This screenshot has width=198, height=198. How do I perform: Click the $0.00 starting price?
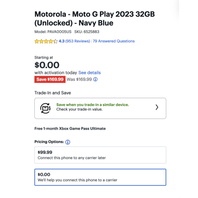click(47, 65)
